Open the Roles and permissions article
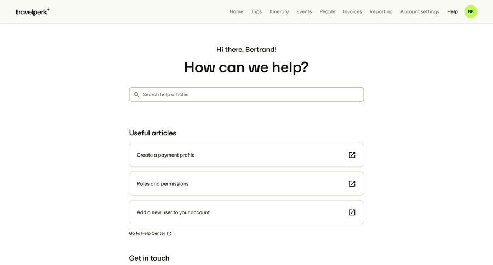 [x=163, y=184]
